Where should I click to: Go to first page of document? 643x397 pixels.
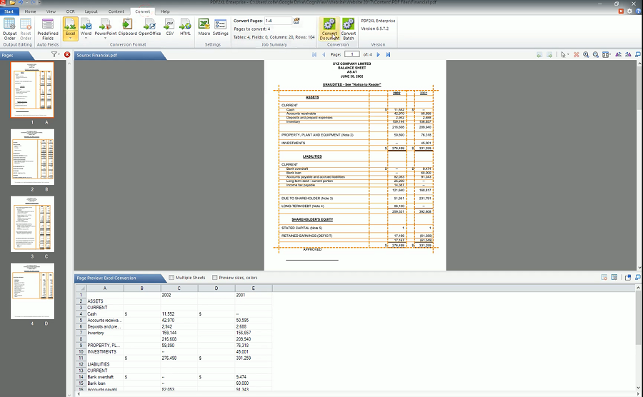[x=314, y=54]
